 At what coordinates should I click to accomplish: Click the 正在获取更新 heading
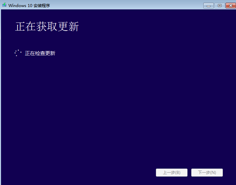(47, 27)
